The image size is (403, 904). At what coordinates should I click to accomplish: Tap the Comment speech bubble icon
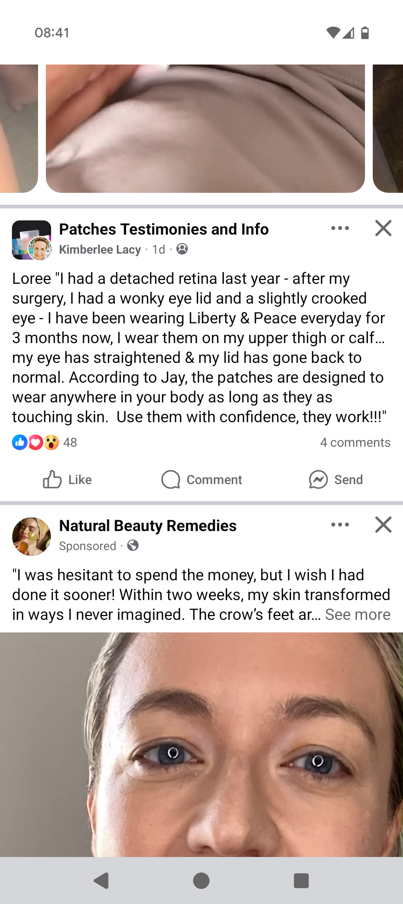point(171,480)
